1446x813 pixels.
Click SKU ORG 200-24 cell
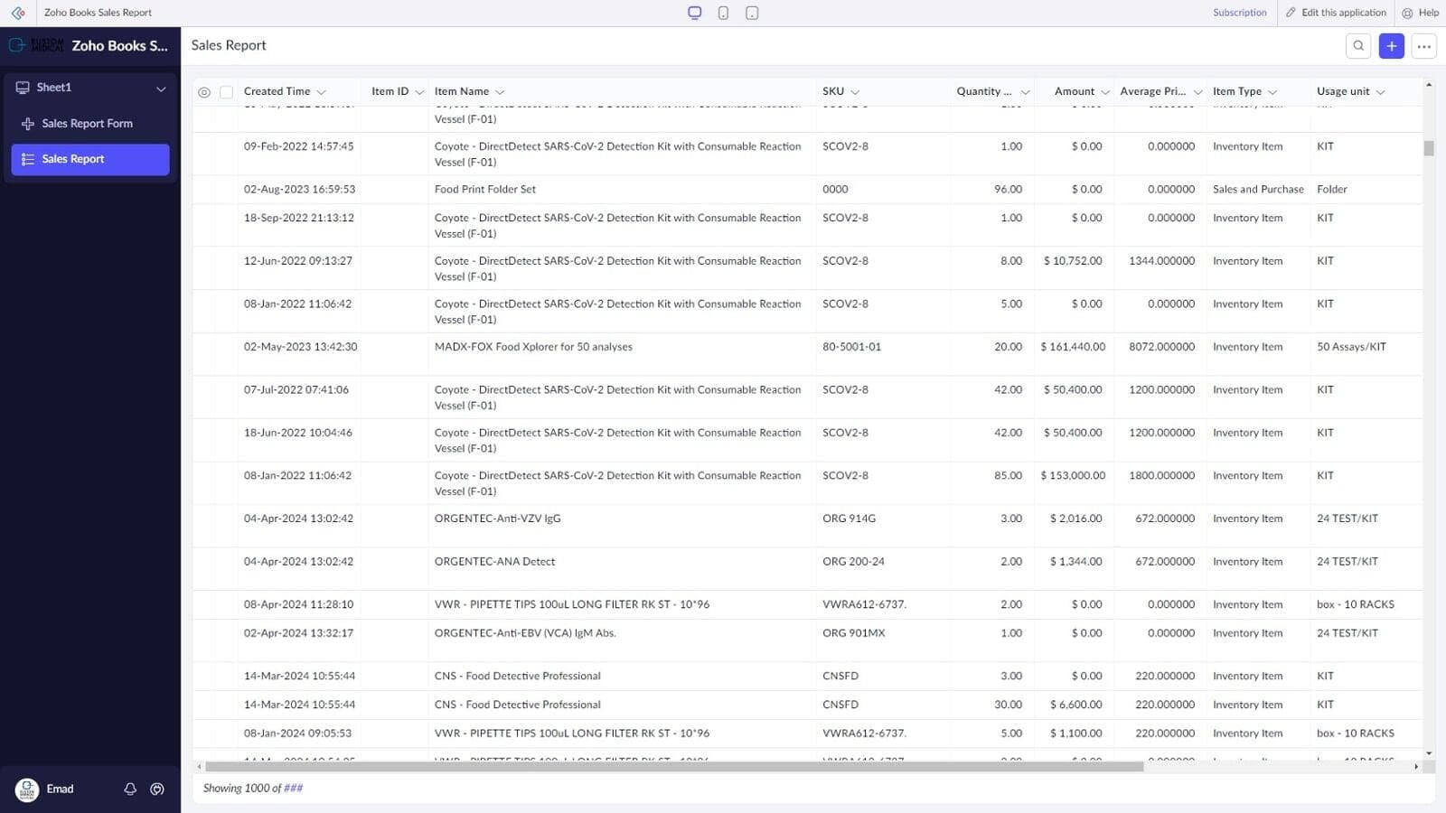pos(853,562)
